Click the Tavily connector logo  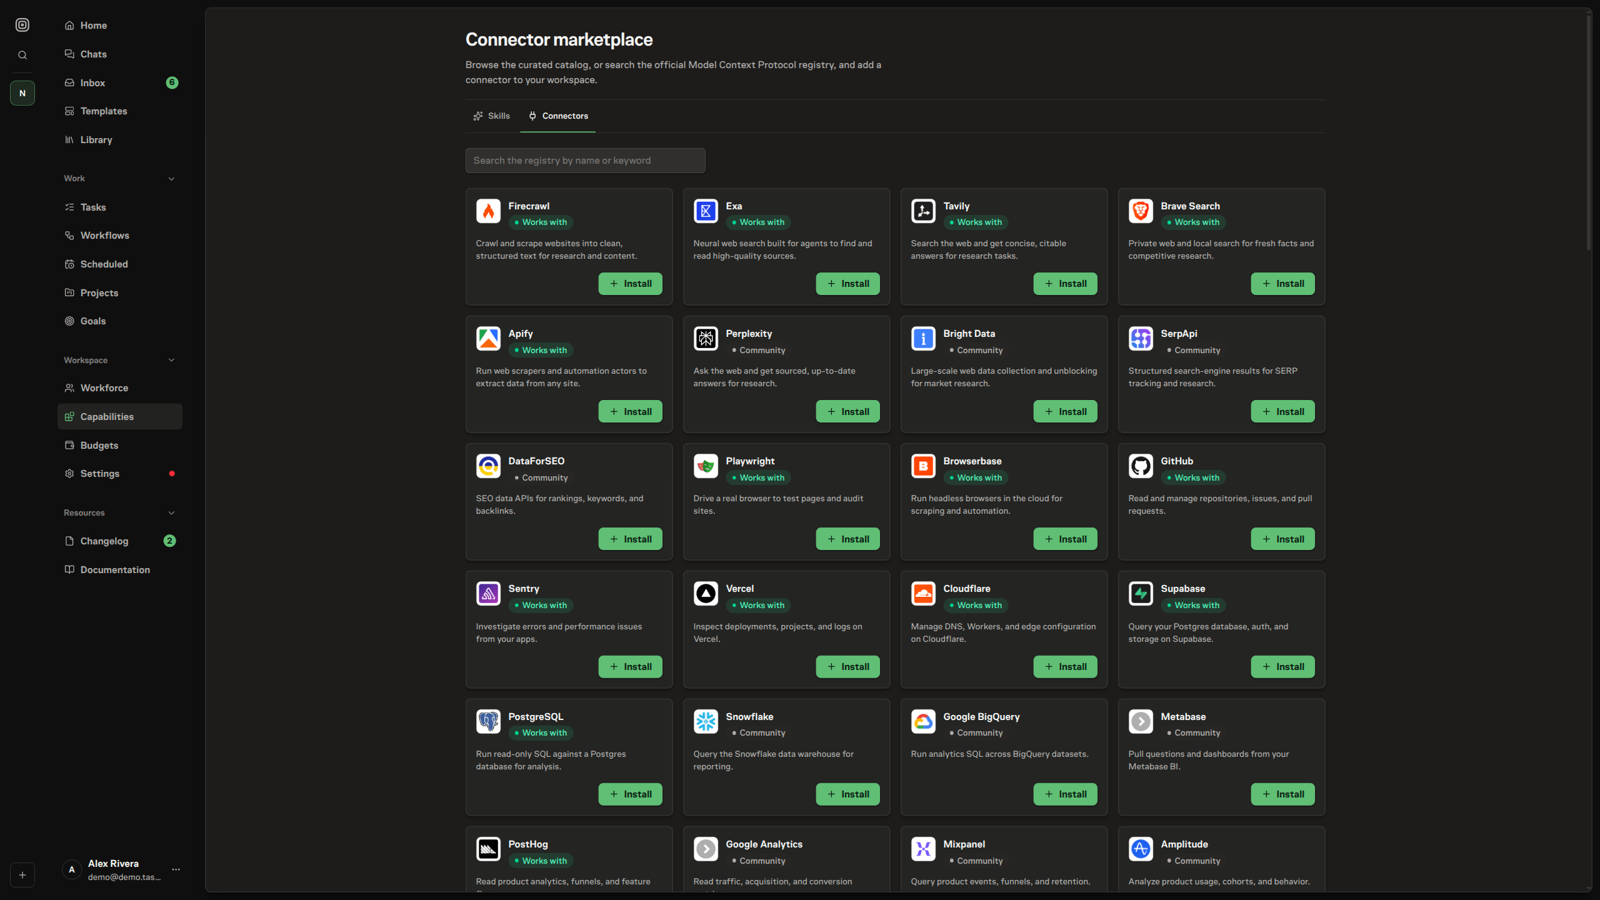[x=923, y=211]
